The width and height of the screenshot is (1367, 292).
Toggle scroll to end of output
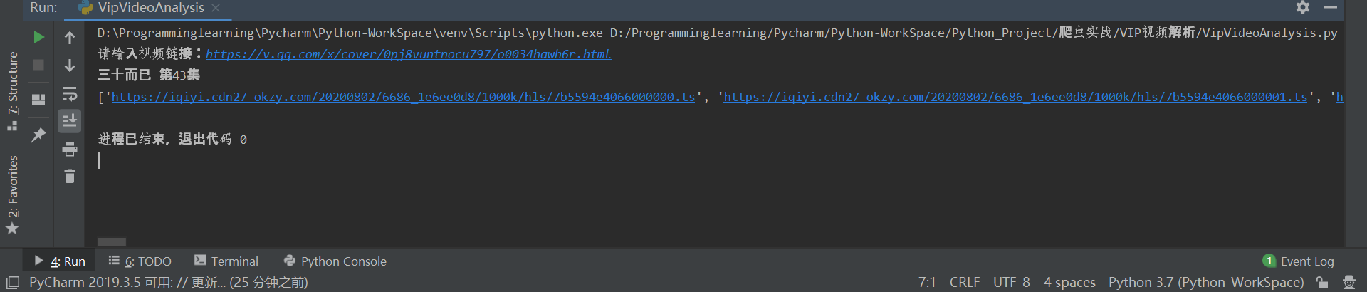[70, 121]
